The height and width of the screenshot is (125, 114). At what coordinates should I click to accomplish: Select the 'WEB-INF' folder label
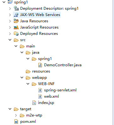[x=46, y=84]
